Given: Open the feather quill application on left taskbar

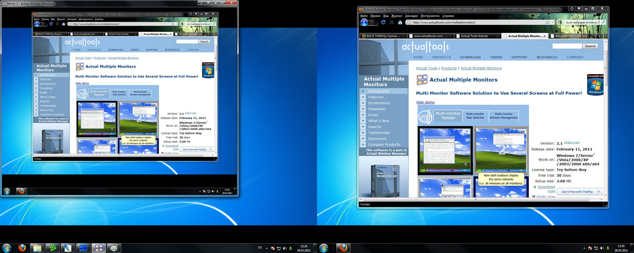Looking at the screenshot, I should (67, 248).
